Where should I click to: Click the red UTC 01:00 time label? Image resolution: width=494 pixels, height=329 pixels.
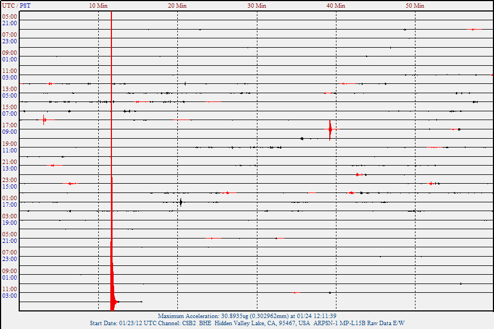click(x=9, y=198)
